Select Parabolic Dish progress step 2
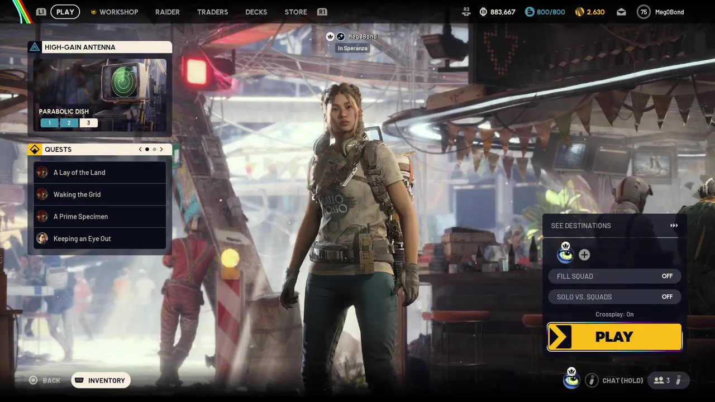This screenshot has height=402, width=715. [69, 123]
